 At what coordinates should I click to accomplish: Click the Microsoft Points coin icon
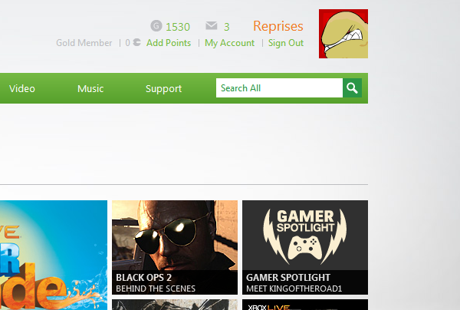click(136, 42)
